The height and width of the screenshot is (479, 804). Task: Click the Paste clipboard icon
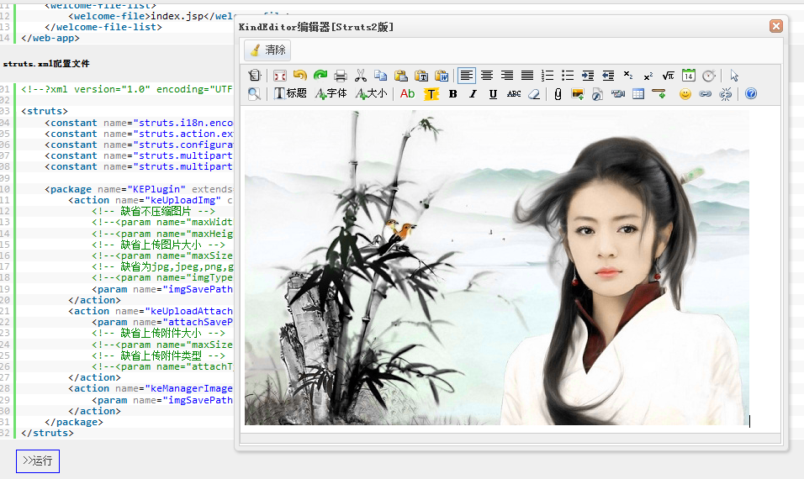401,76
